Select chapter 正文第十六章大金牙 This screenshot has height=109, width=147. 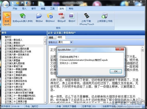click(x=15, y=84)
